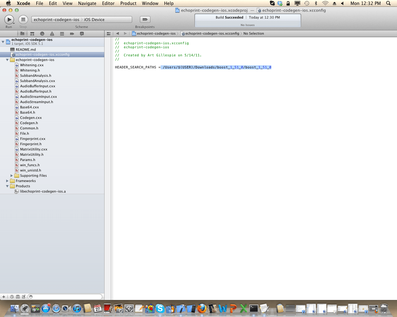Select README.md in navigator

click(x=52, y=50)
